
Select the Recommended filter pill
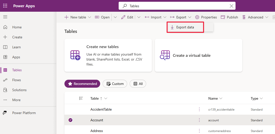82,84
